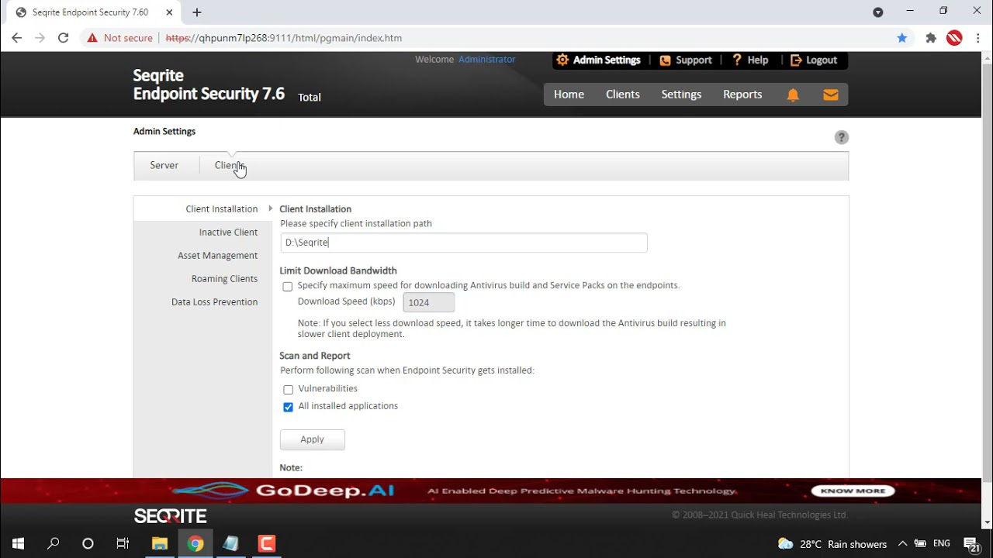This screenshot has height=558, width=993.
Task: Select Client Installation in sidebar
Action: [222, 209]
